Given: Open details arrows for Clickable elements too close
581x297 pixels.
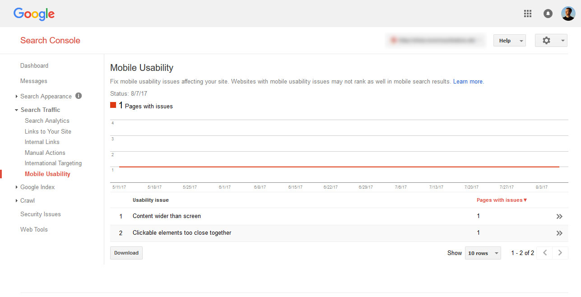Looking at the screenshot, I should (559, 233).
